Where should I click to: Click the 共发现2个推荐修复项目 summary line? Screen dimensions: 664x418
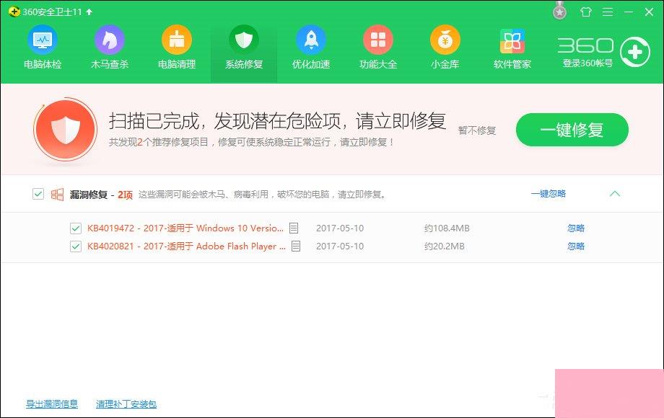pos(252,142)
